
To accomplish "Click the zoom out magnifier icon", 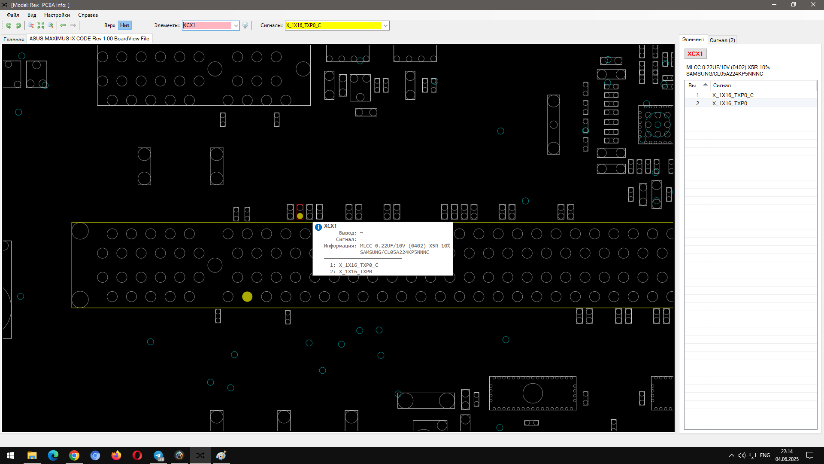I will (31, 26).
